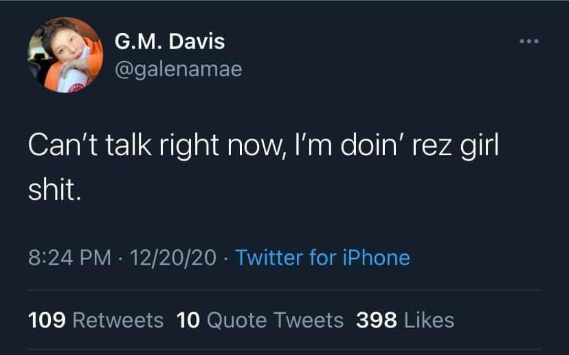This screenshot has width=569, height=355.
Task: Click the second line of tweet text
Action: tap(55, 190)
